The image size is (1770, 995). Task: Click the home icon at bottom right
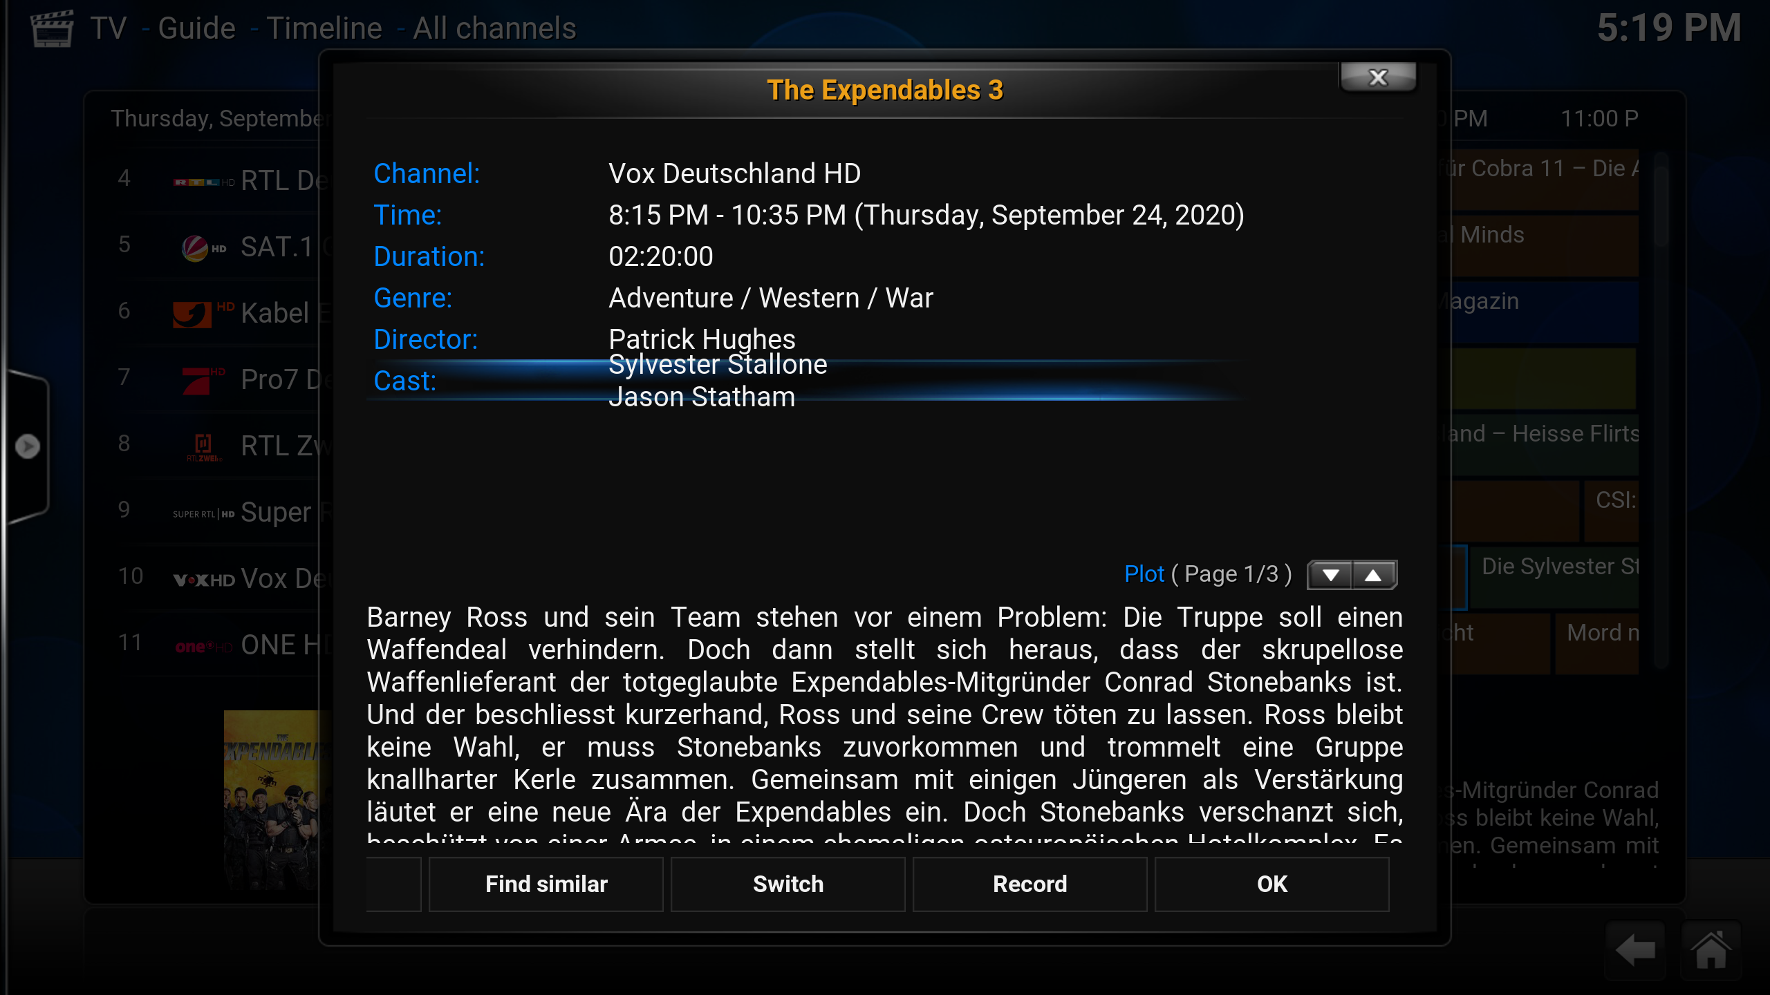coord(1711,950)
